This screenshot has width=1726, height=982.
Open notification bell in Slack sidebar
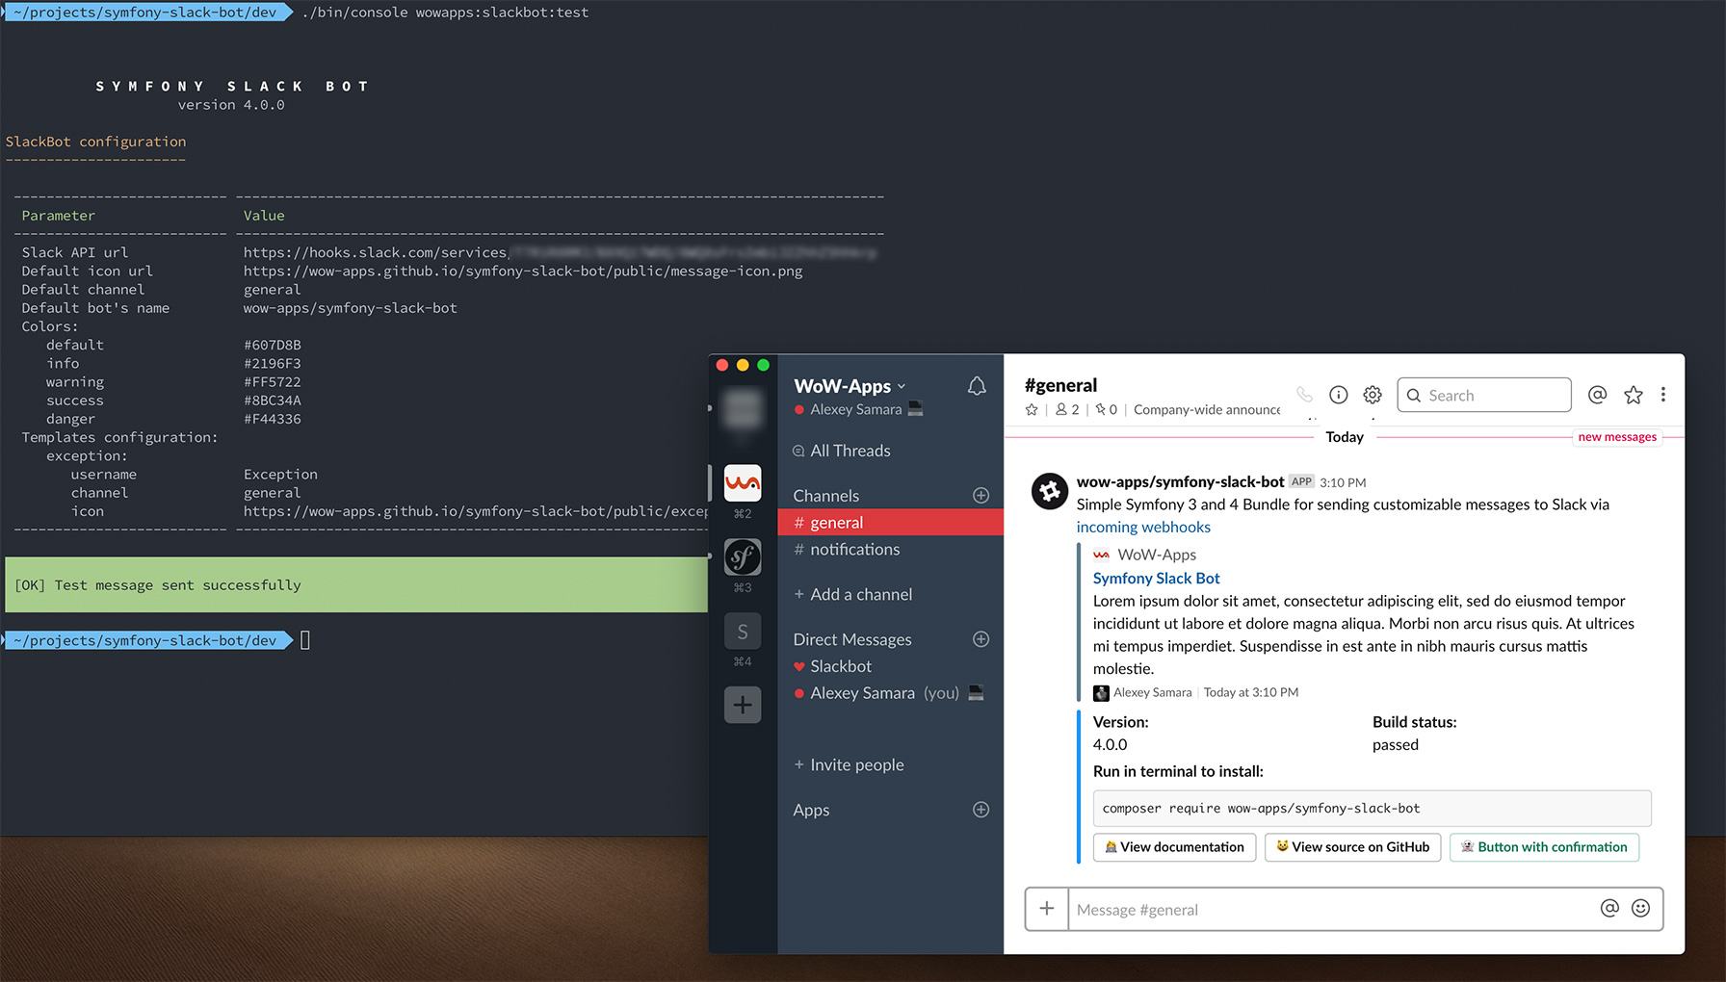pyautogui.click(x=977, y=386)
